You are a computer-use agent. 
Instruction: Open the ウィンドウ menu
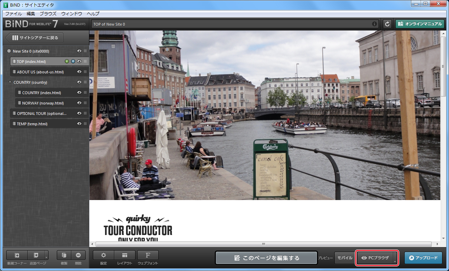click(72, 14)
